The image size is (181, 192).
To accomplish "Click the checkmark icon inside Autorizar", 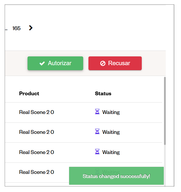I will pos(42,63).
